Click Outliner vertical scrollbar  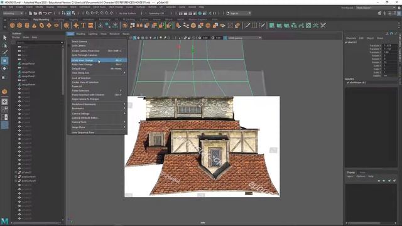coord(63,72)
